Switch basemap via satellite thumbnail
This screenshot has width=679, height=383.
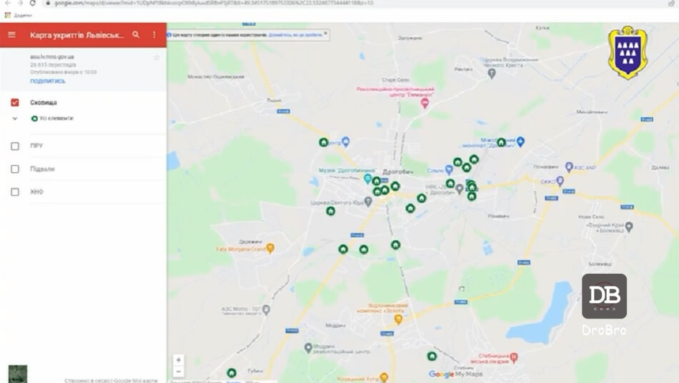click(x=17, y=374)
